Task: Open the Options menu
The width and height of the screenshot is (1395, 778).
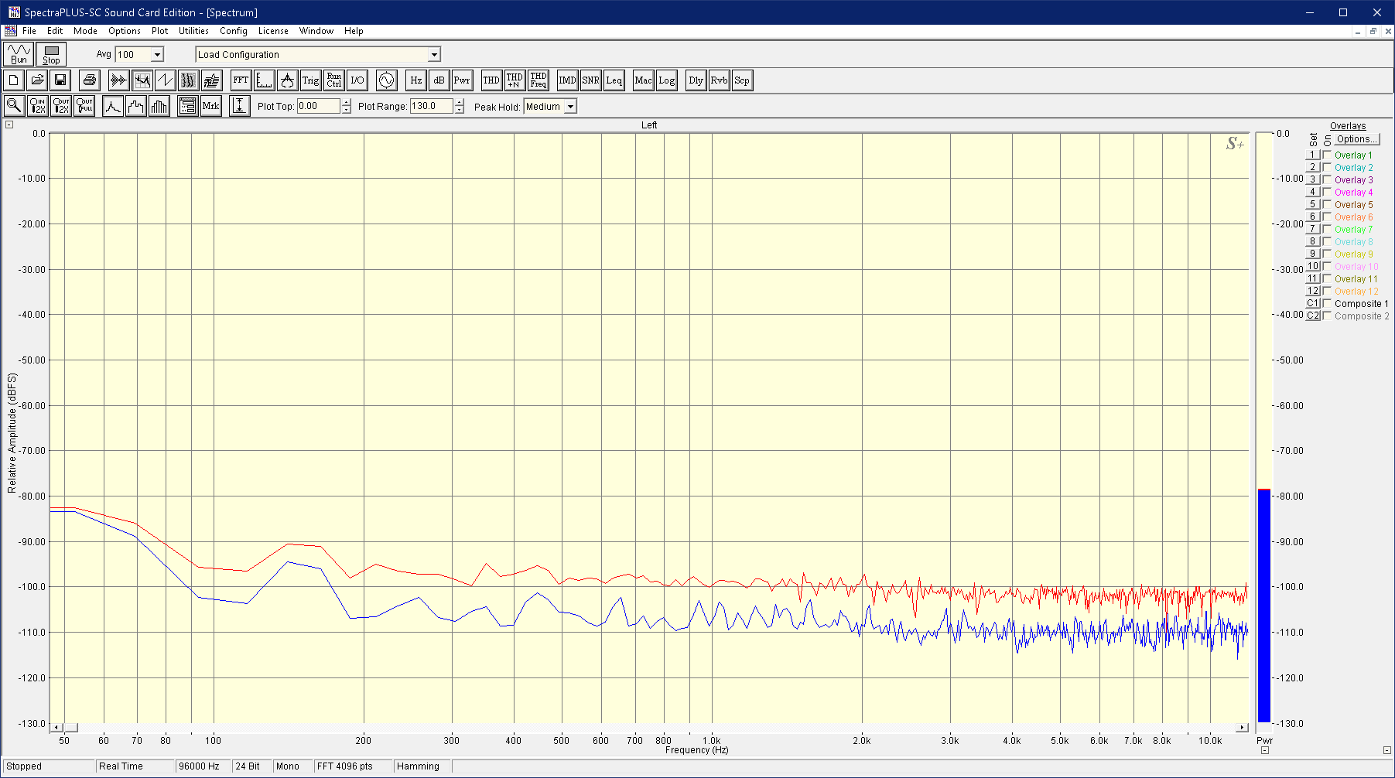Action: pyautogui.click(x=125, y=31)
